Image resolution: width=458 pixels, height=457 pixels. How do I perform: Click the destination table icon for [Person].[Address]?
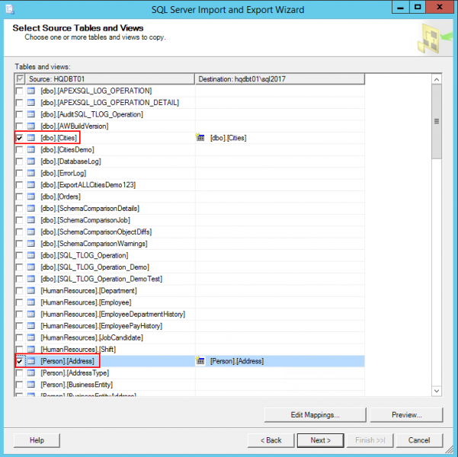(200, 361)
